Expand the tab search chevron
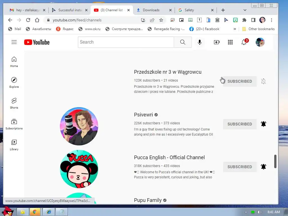The width and height of the screenshot is (288, 216). point(245,10)
